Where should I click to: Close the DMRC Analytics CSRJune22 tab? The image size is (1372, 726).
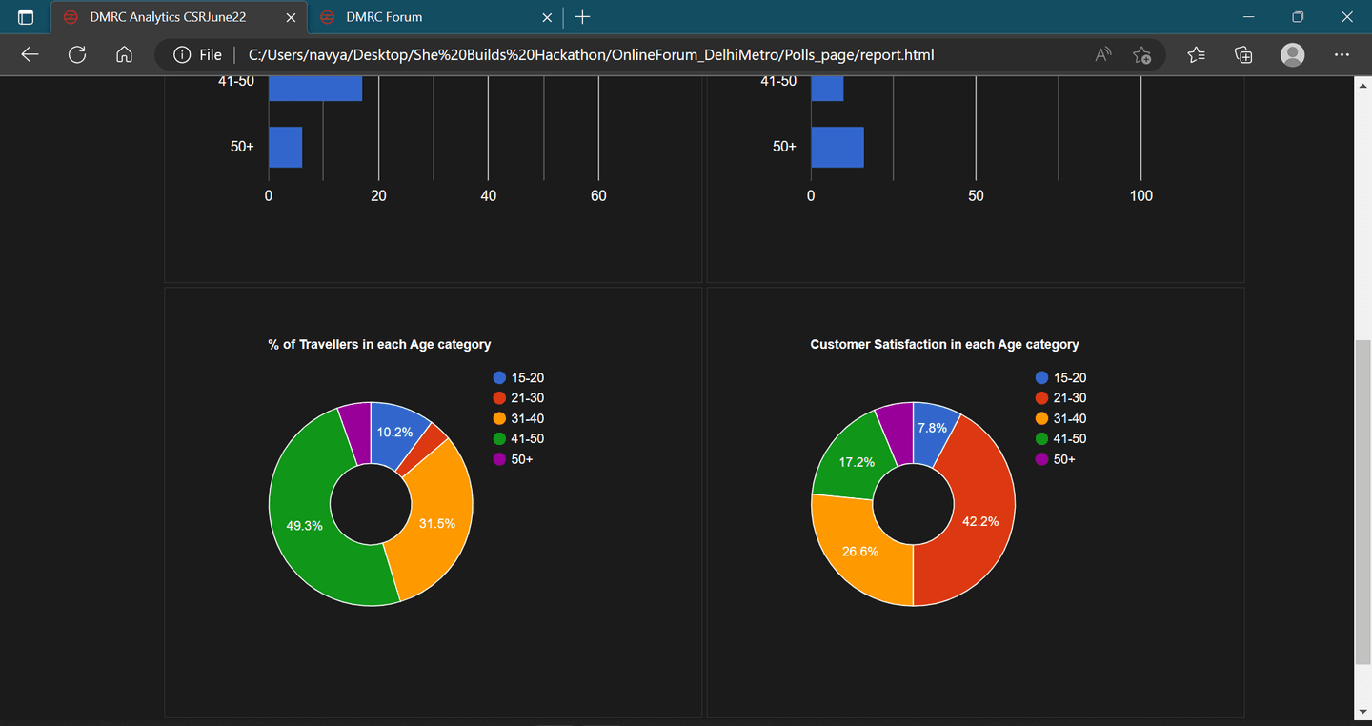(x=292, y=17)
